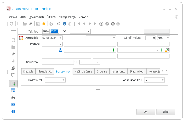Screen dimensions: 184x121
Task: Click the blue info icon in the sidebar
Action: (x=13, y=111)
